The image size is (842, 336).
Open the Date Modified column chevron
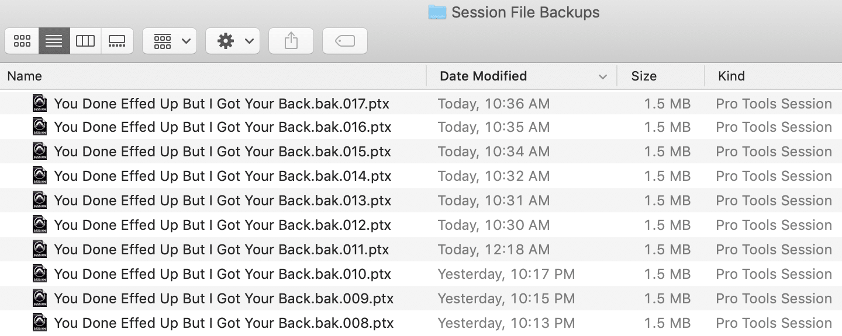[x=602, y=76]
